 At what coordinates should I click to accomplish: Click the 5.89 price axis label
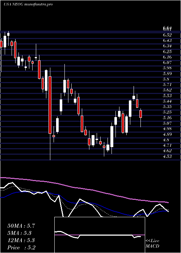click(167, 74)
